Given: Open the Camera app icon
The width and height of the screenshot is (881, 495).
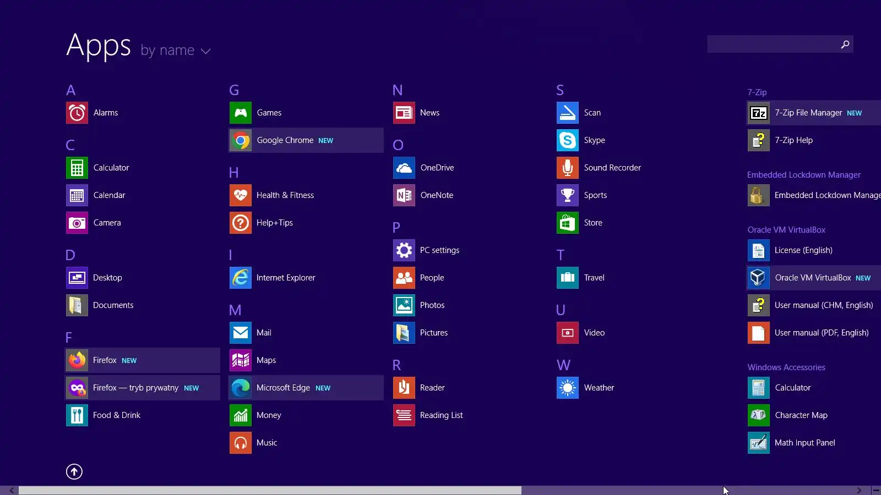Looking at the screenshot, I should [77, 223].
